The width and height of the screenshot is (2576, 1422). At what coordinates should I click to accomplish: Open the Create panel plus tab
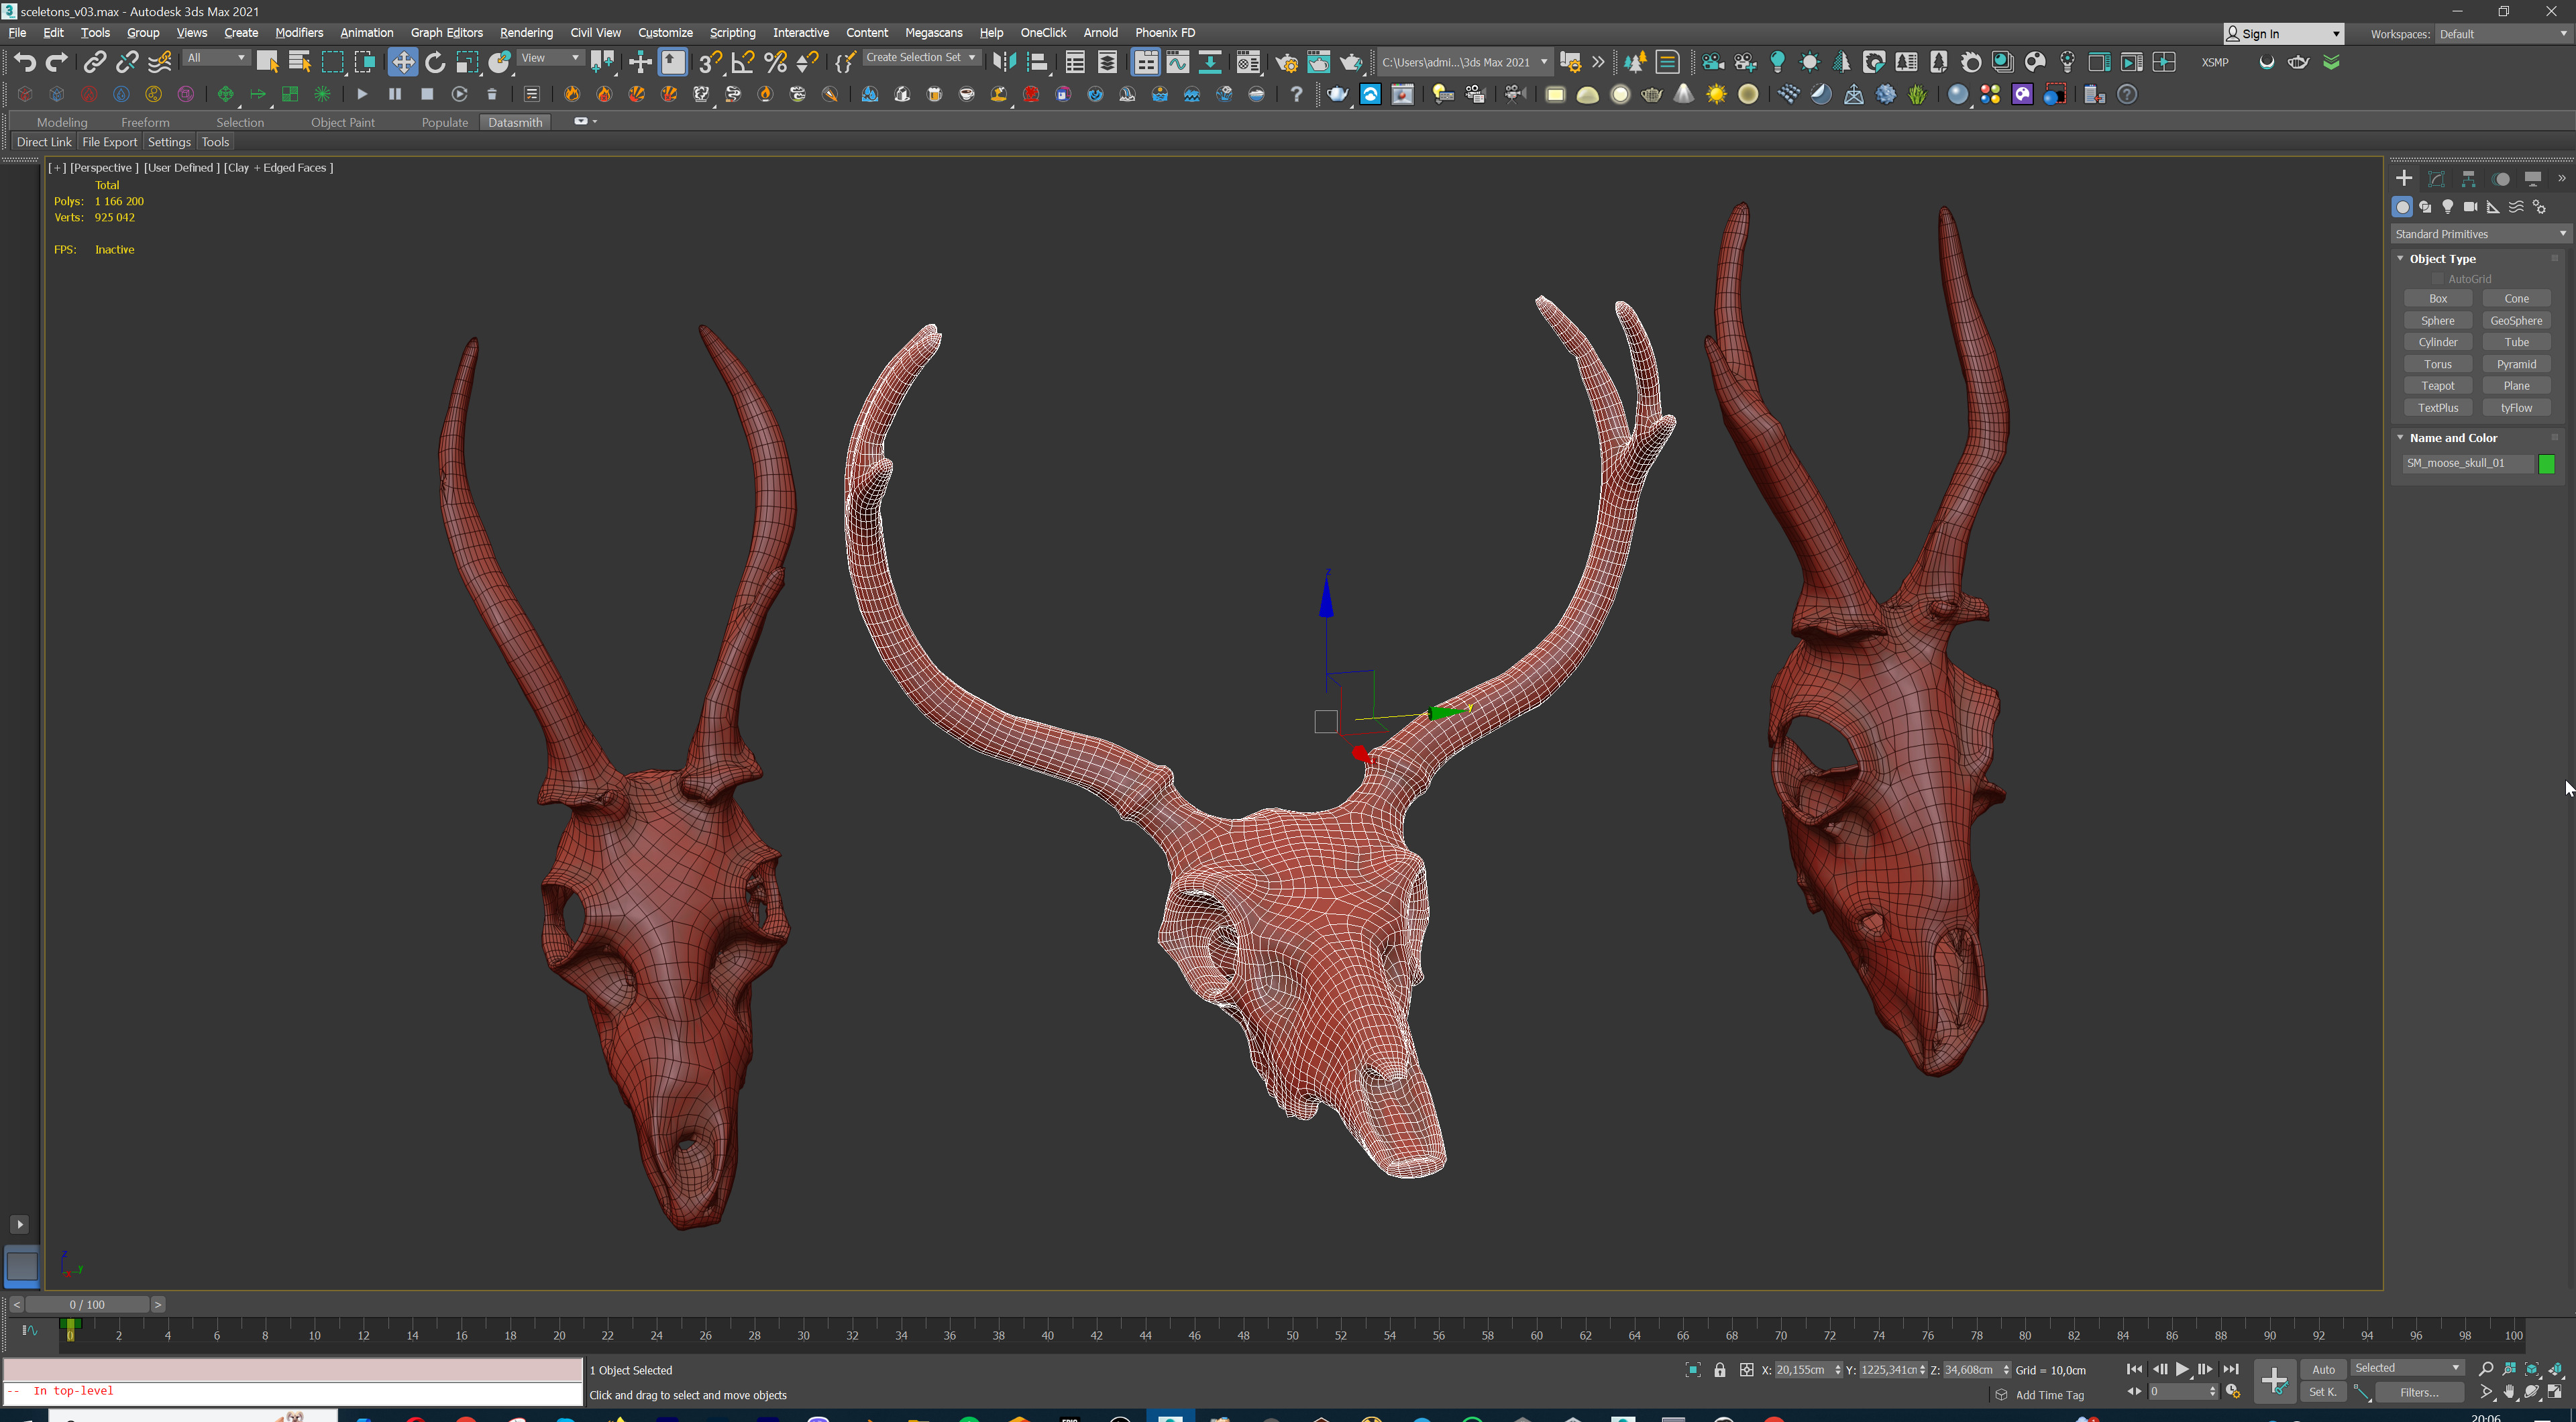pyautogui.click(x=2404, y=178)
